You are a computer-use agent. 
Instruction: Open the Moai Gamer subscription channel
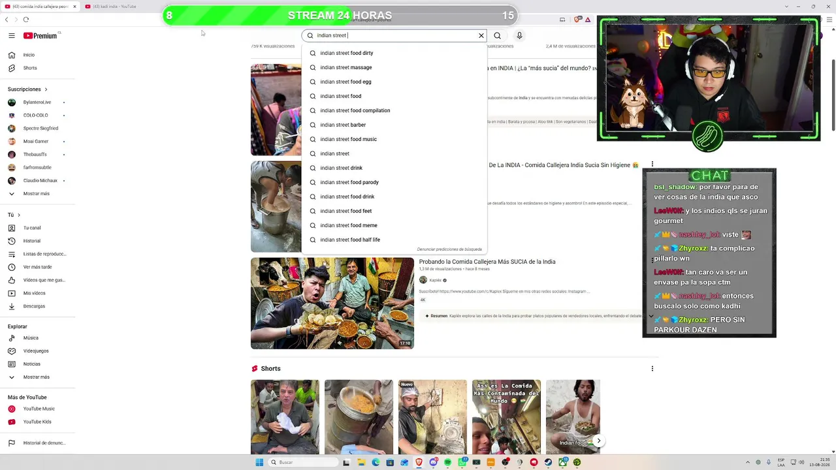39,142
